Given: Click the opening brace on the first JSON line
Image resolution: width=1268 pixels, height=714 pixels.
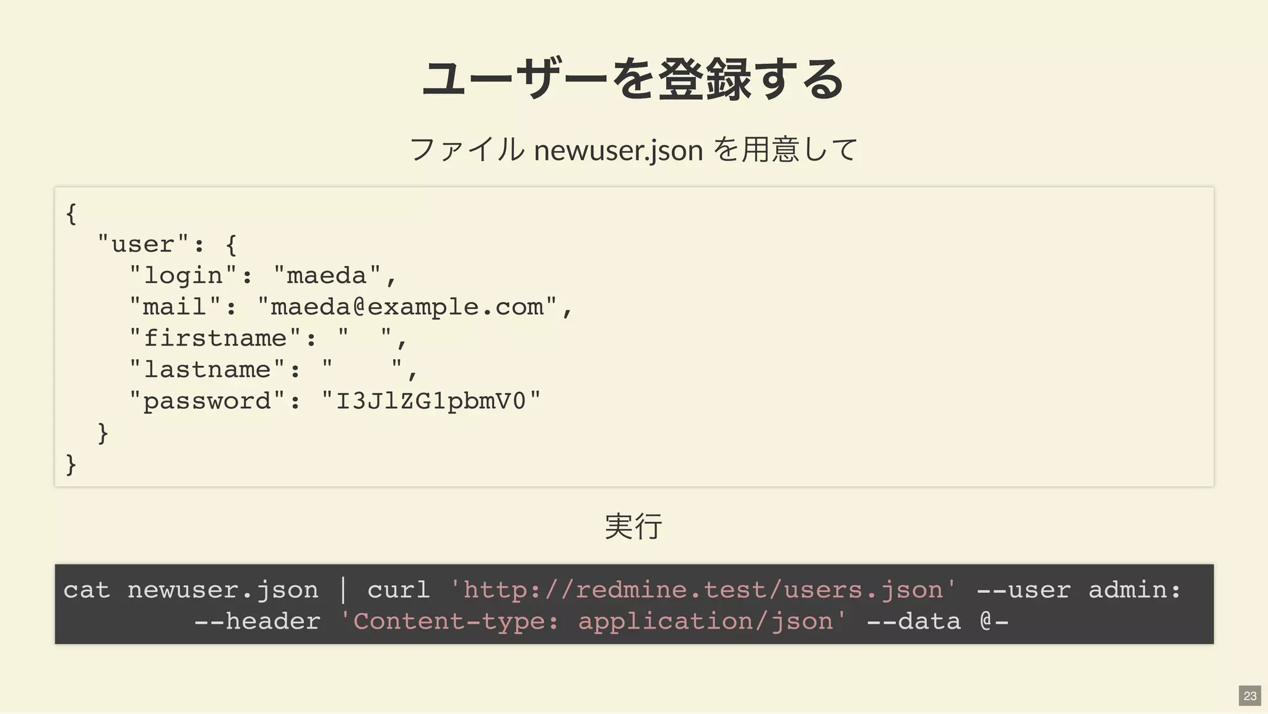Looking at the screenshot, I should pyautogui.click(x=71, y=214).
